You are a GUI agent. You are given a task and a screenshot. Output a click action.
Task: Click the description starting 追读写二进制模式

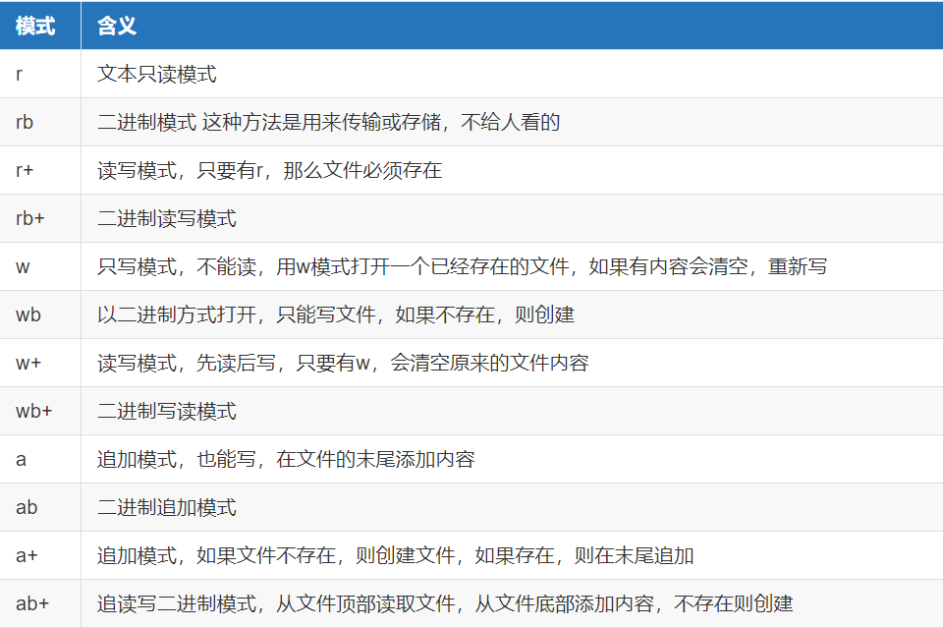pyautogui.click(x=445, y=603)
